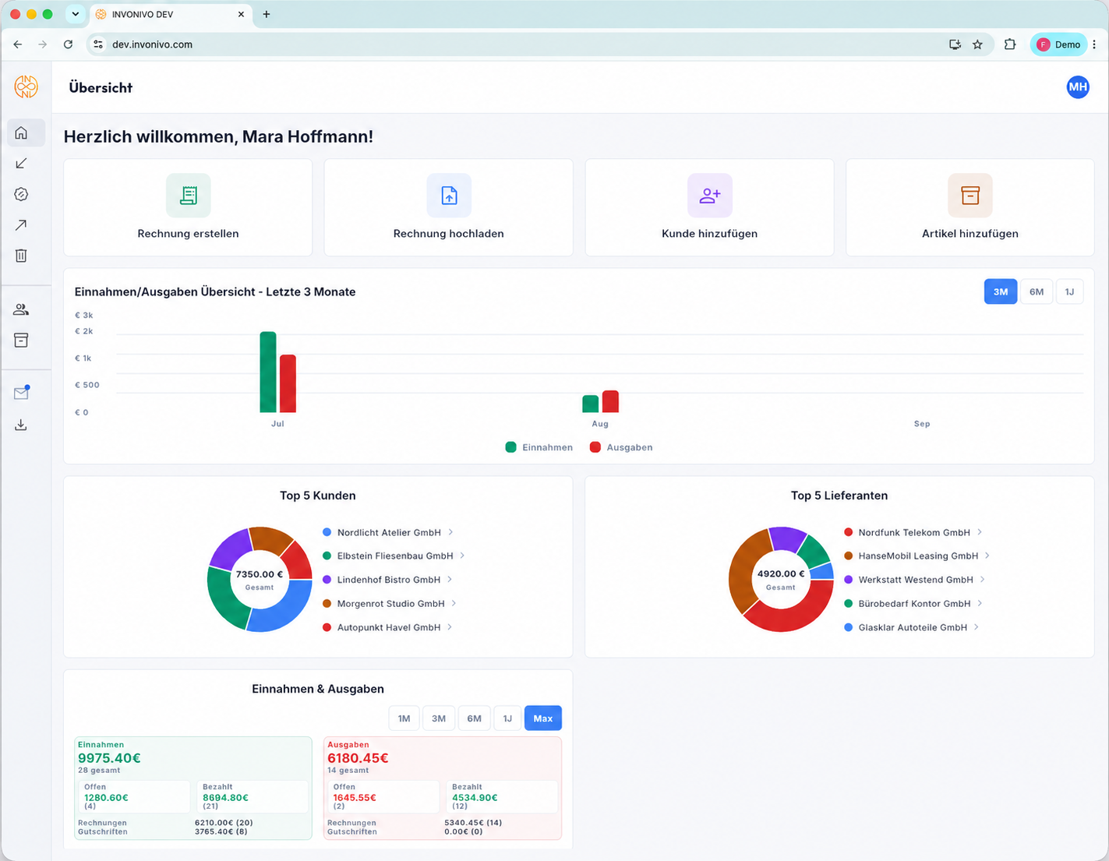Expand chevron next to Bürobedarf Kontor GmbH
The width and height of the screenshot is (1109, 861).
tap(980, 603)
